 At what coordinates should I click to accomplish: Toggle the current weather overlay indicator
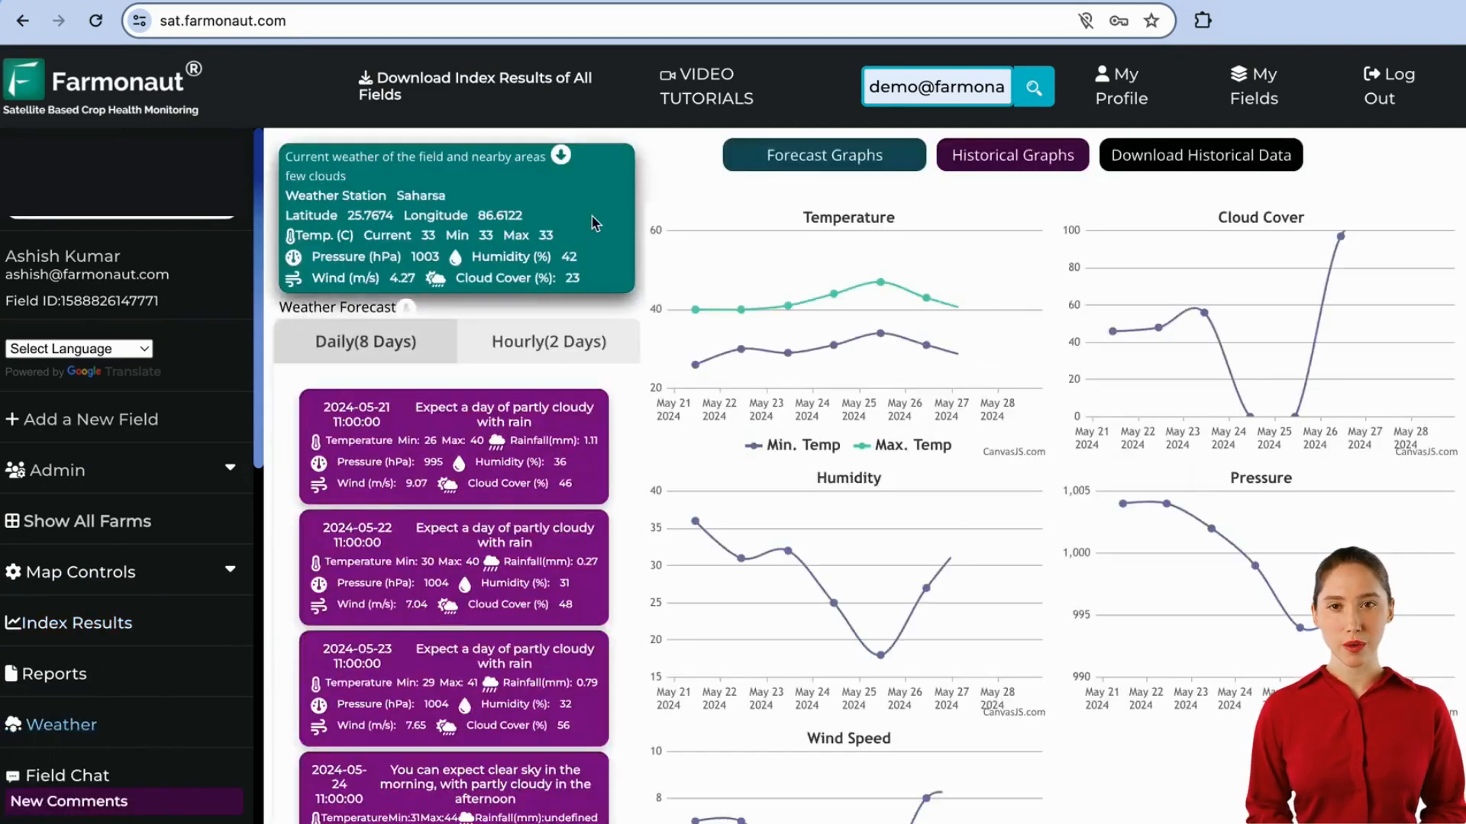click(561, 154)
